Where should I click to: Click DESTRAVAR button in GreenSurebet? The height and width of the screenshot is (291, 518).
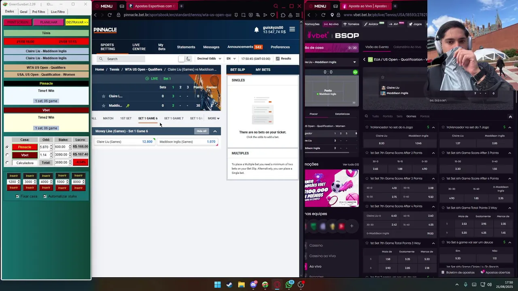click(77, 22)
